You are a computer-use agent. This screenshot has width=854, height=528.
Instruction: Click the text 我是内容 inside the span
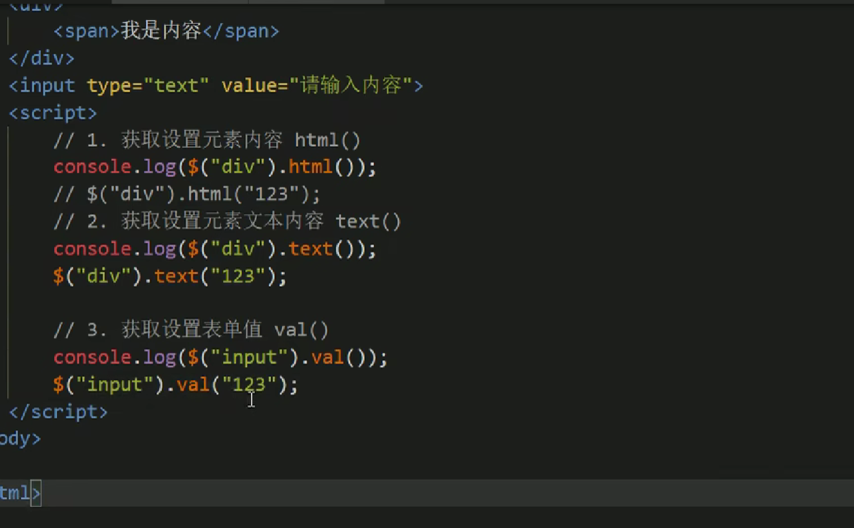(162, 31)
